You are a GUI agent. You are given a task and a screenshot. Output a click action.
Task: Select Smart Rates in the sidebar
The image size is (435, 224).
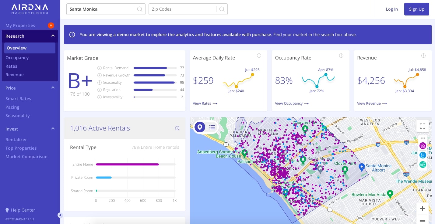coord(19,98)
